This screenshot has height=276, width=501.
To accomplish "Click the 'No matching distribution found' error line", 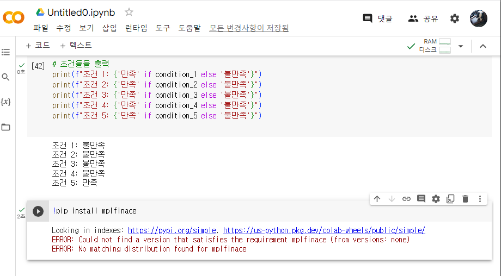I will pyautogui.click(x=149, y=249).
